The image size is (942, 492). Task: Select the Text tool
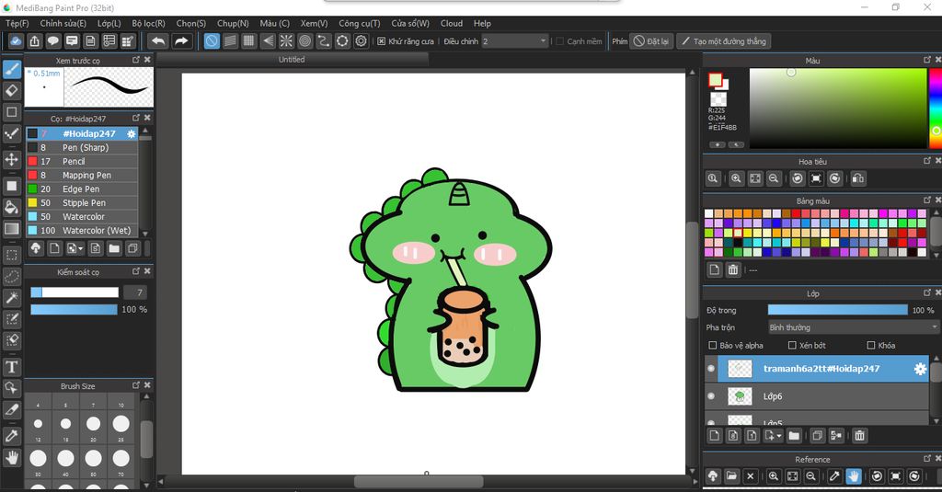click(11, 366)
